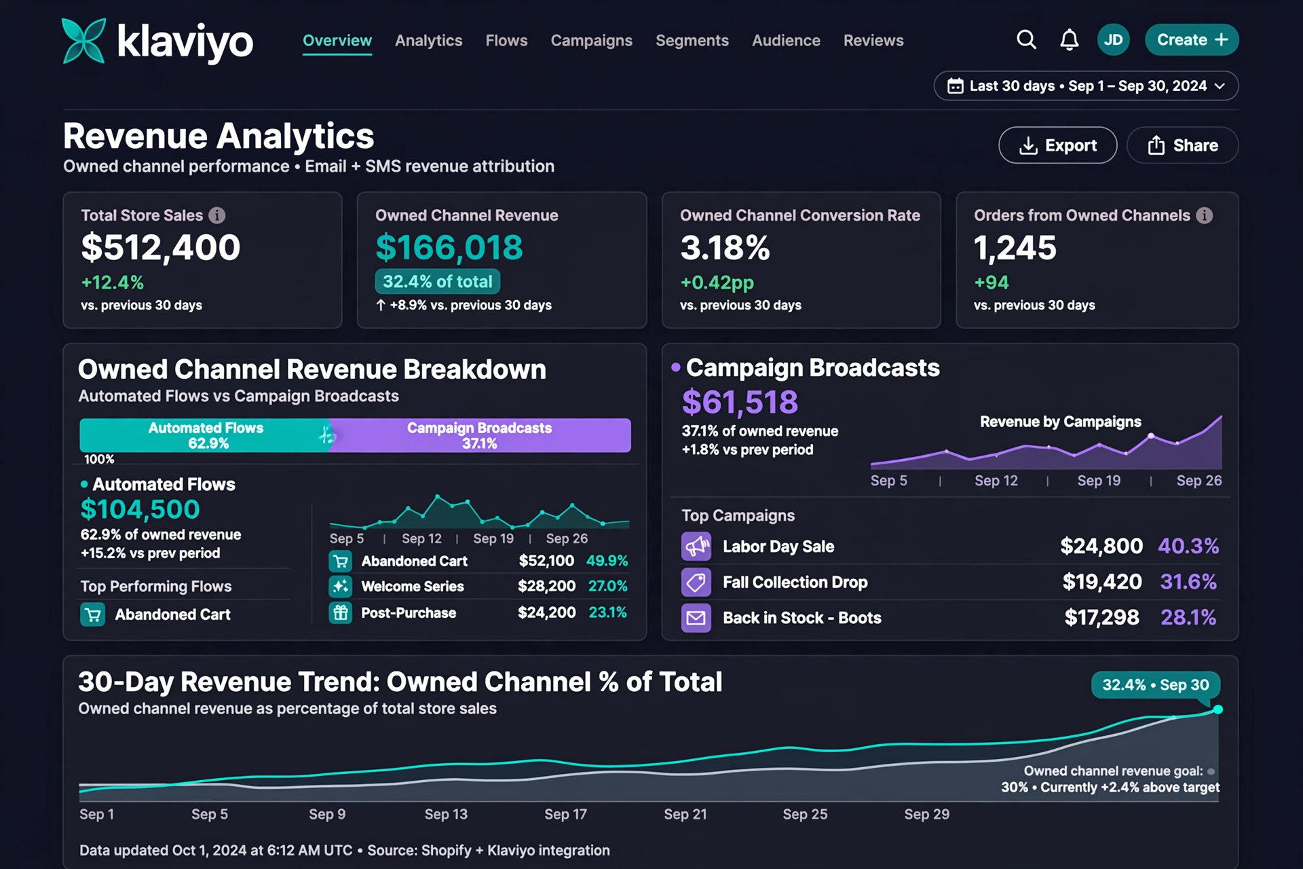Click the $512,400 total store sales value
This screenshot has width=1303, height=869.
pyautogui.click(x=161, y=248)
